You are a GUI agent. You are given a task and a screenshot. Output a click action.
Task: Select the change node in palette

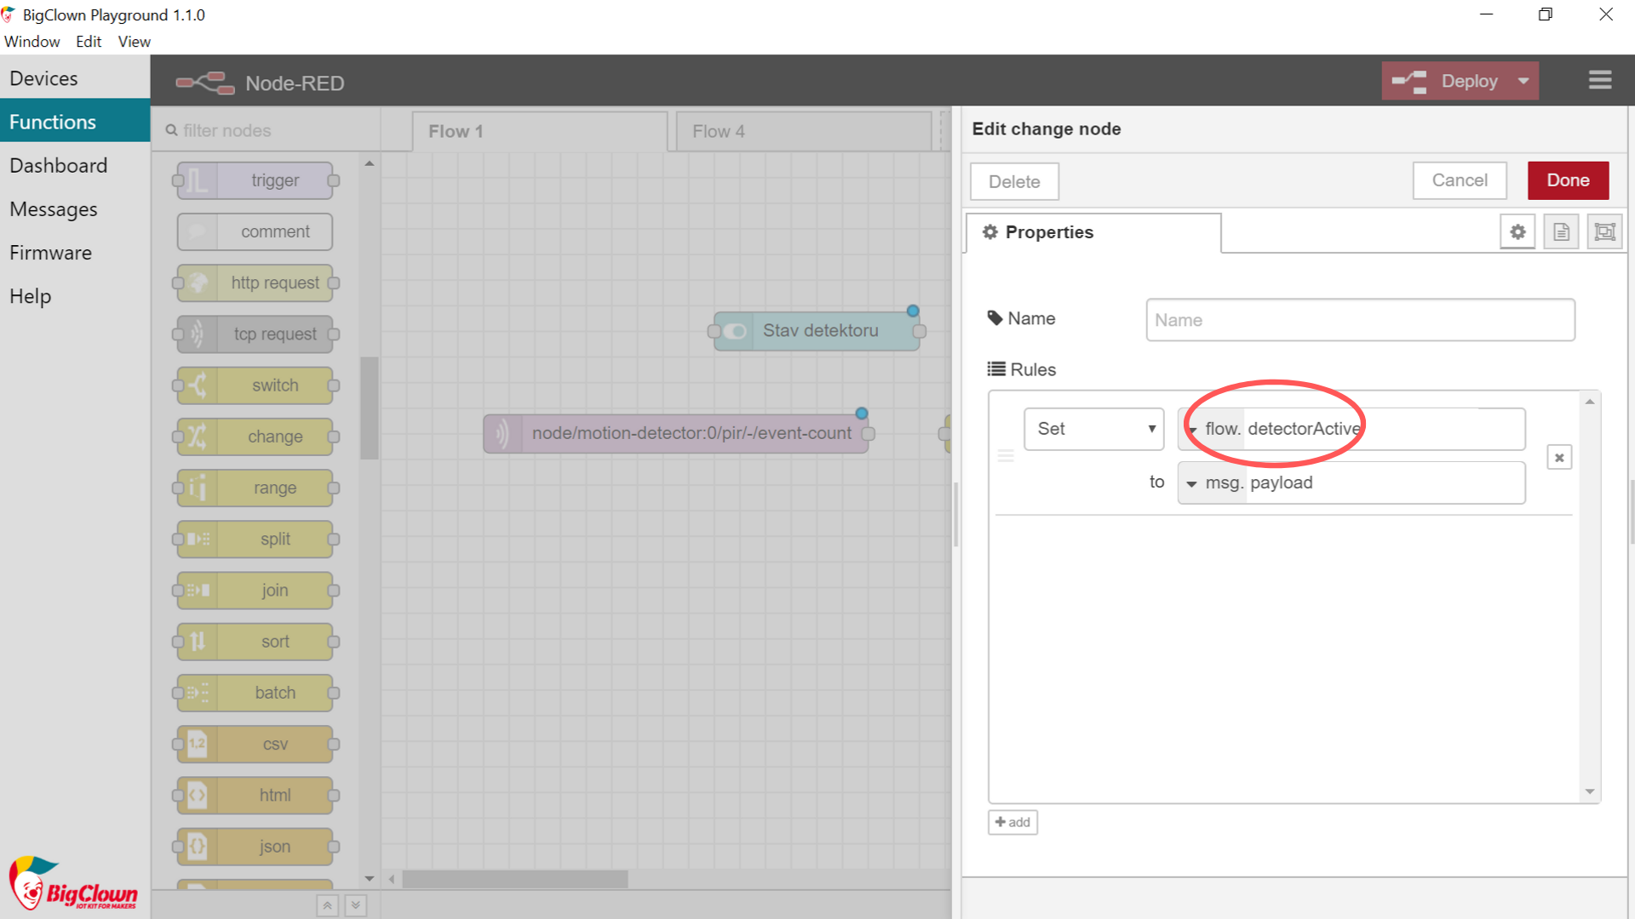point(255,437)
